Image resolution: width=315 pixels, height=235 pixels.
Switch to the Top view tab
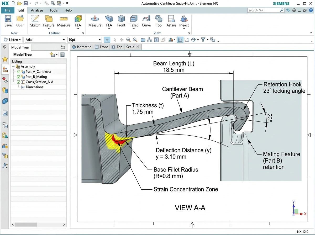pyautogui.click(x=117, y=47)
